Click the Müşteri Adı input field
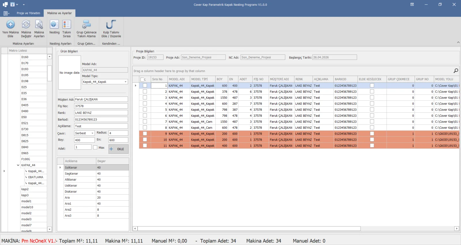 (x=101, y=99)
